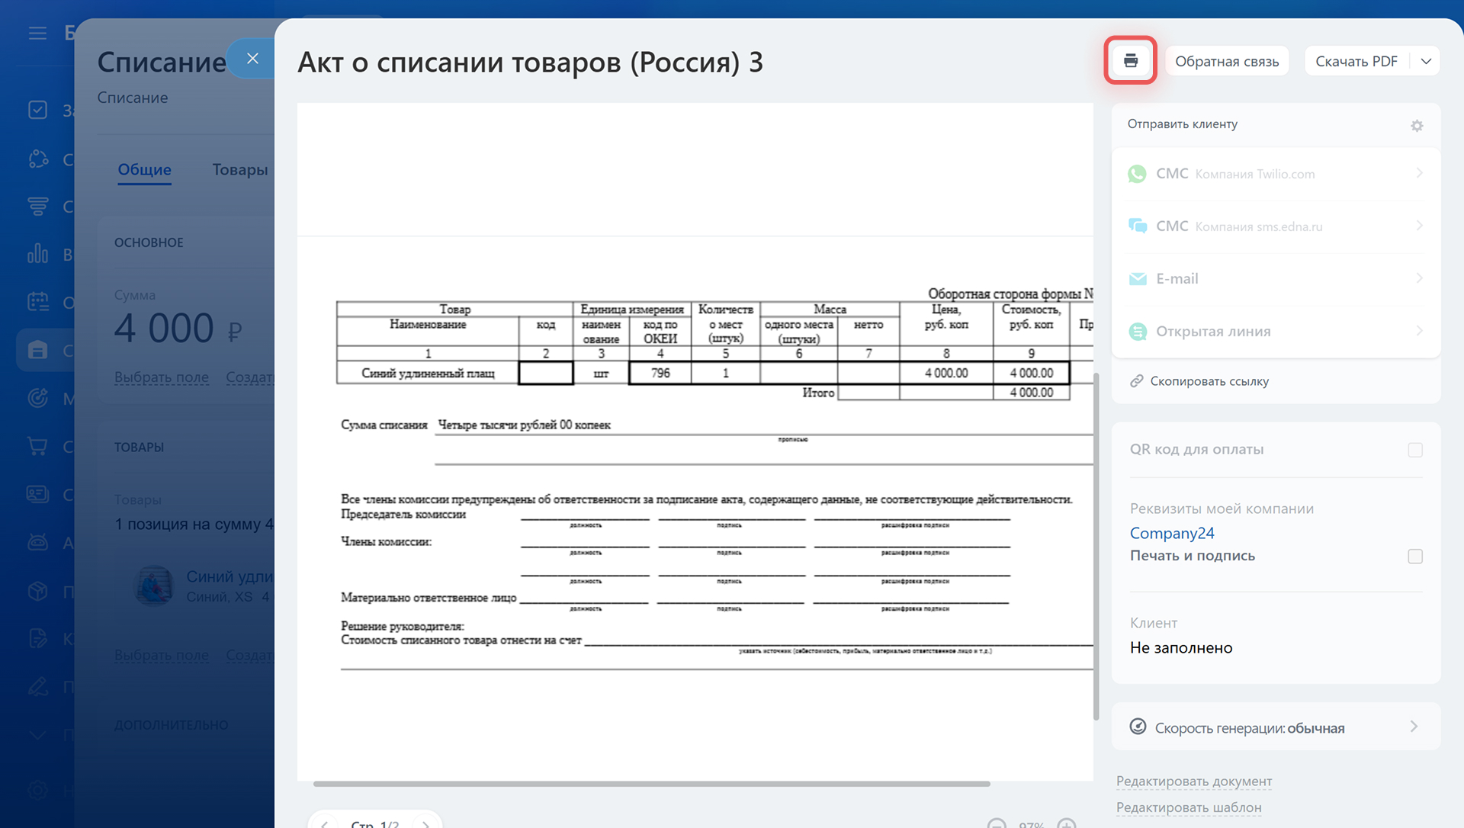Screen dimensions: 1464x828
Task: Open the Редактировать документ link
Action: [x=1193, y=781]
